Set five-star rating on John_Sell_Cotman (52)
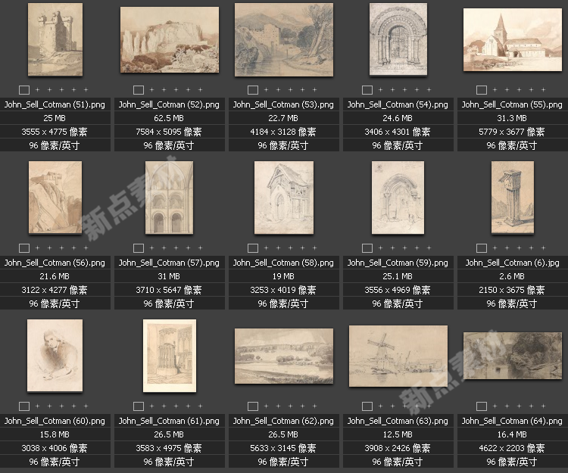Image resolution: width=568 pixels, height=473 pixels. [x=199, y=90]
